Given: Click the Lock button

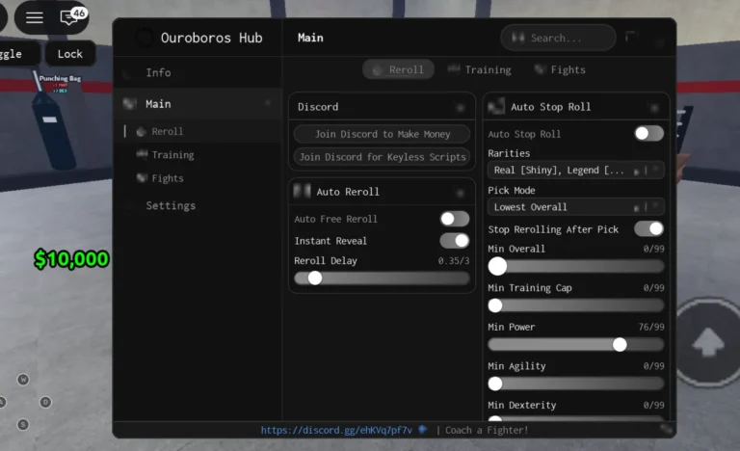Looking at the screenshot, I should click(69, 53).
